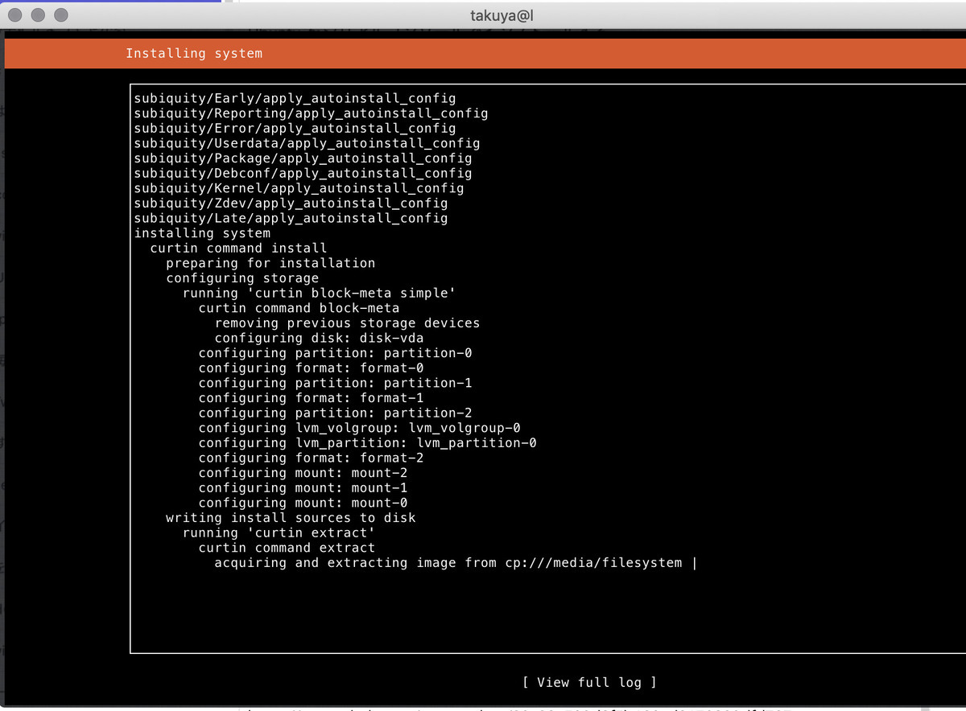Click 'writing install sources to disk' line
The image size is (966, 711).
291,518
